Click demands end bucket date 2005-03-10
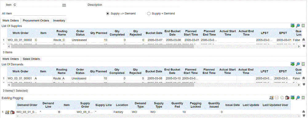308x119 pixels. (x=172, y=78)
